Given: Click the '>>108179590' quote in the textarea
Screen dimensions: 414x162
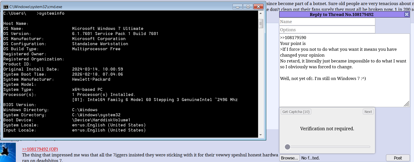Looking at the screenshot, I should (x=293, y=38).
